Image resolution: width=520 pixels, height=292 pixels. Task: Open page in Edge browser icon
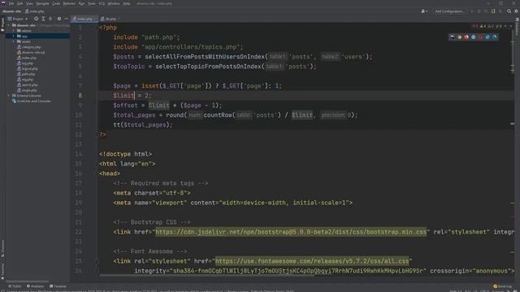495,37
